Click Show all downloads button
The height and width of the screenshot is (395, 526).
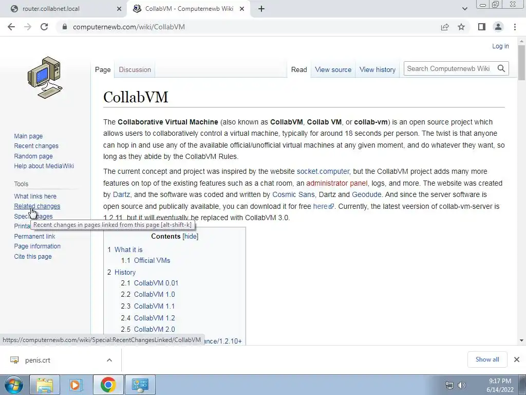click(x=487, y=360)
